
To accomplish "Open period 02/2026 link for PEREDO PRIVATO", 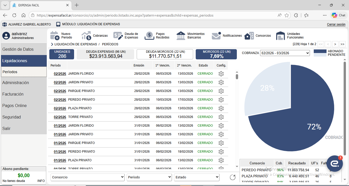I will pyautogui.click(x=60, y=100).
